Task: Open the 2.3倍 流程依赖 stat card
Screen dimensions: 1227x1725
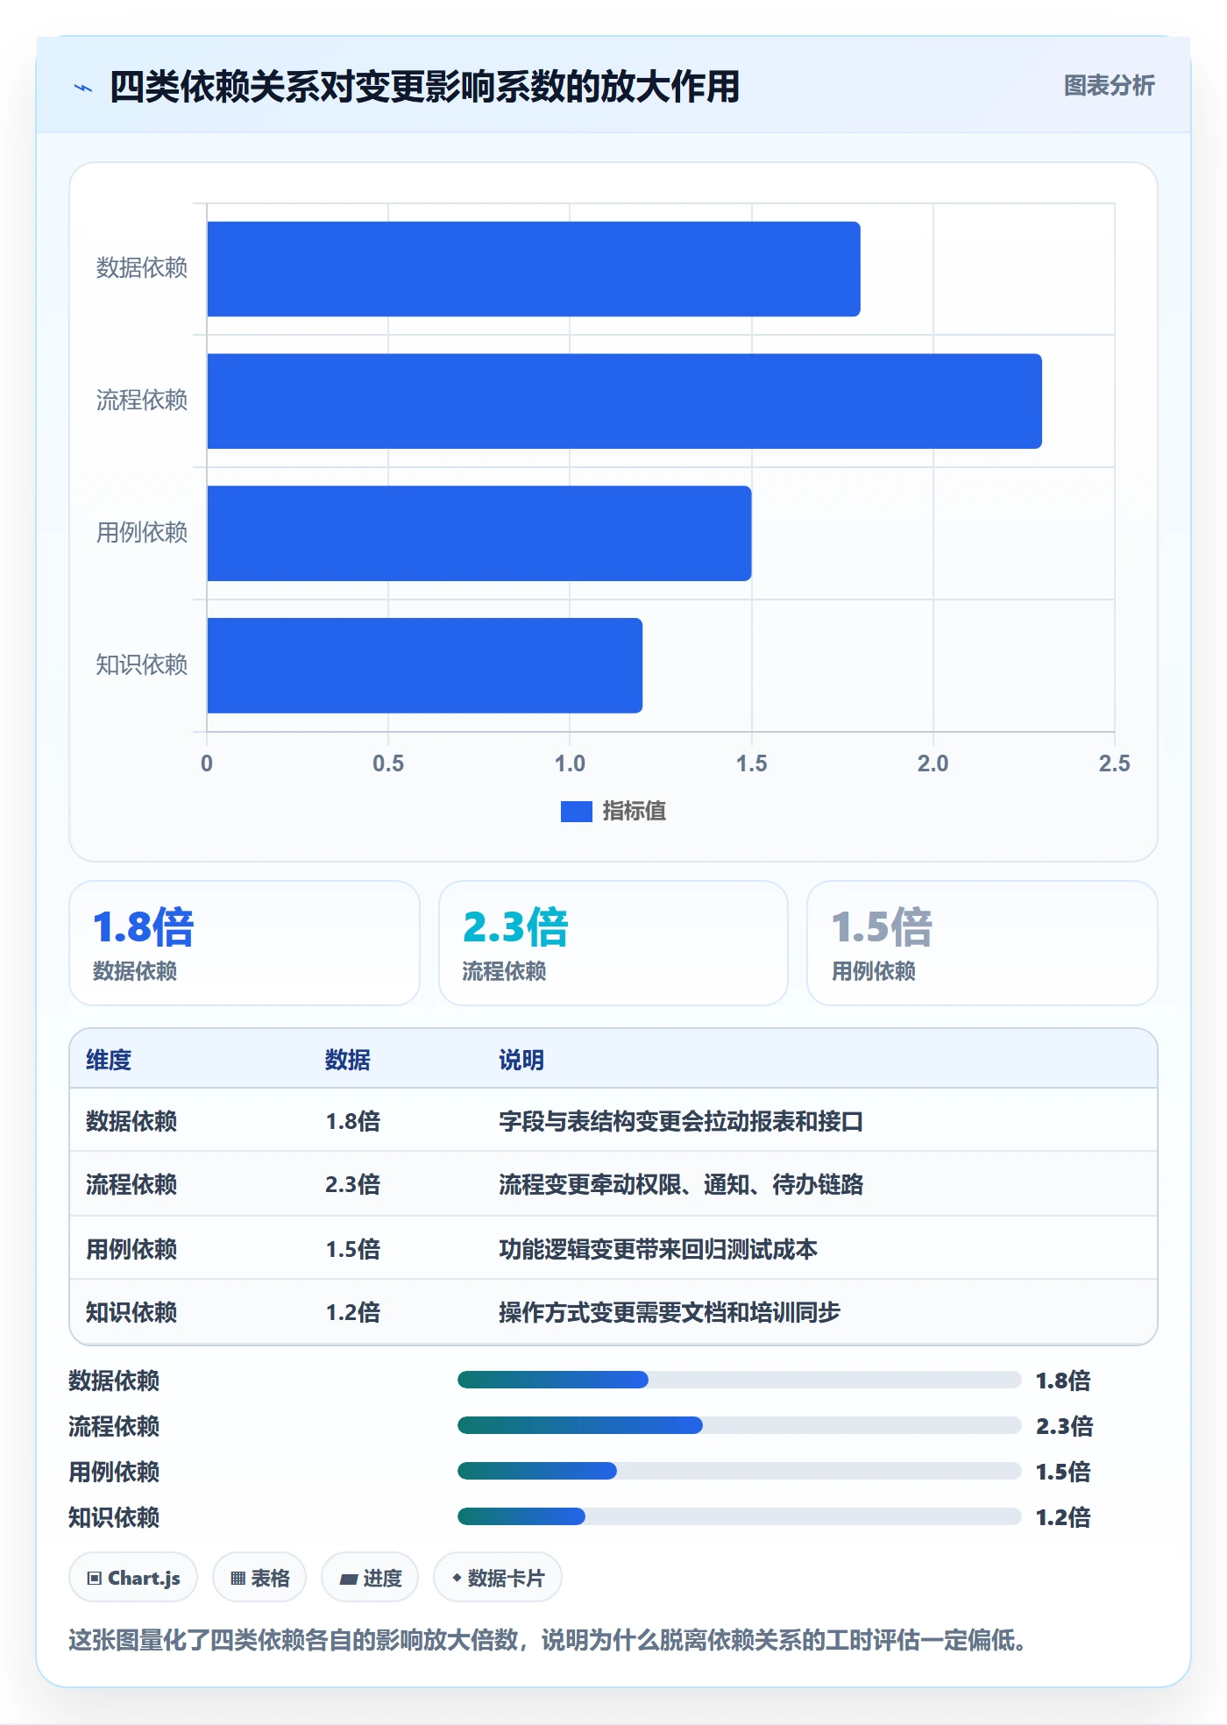Action: coord(613,943)
